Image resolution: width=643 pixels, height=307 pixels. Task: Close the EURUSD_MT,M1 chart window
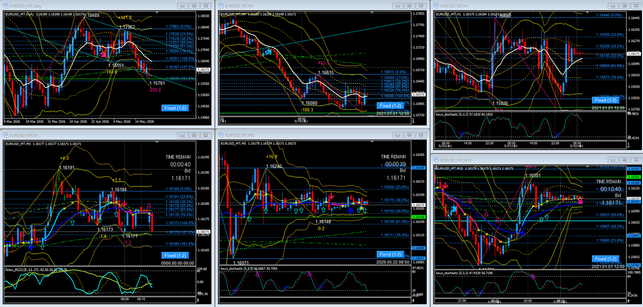(205, 134)
